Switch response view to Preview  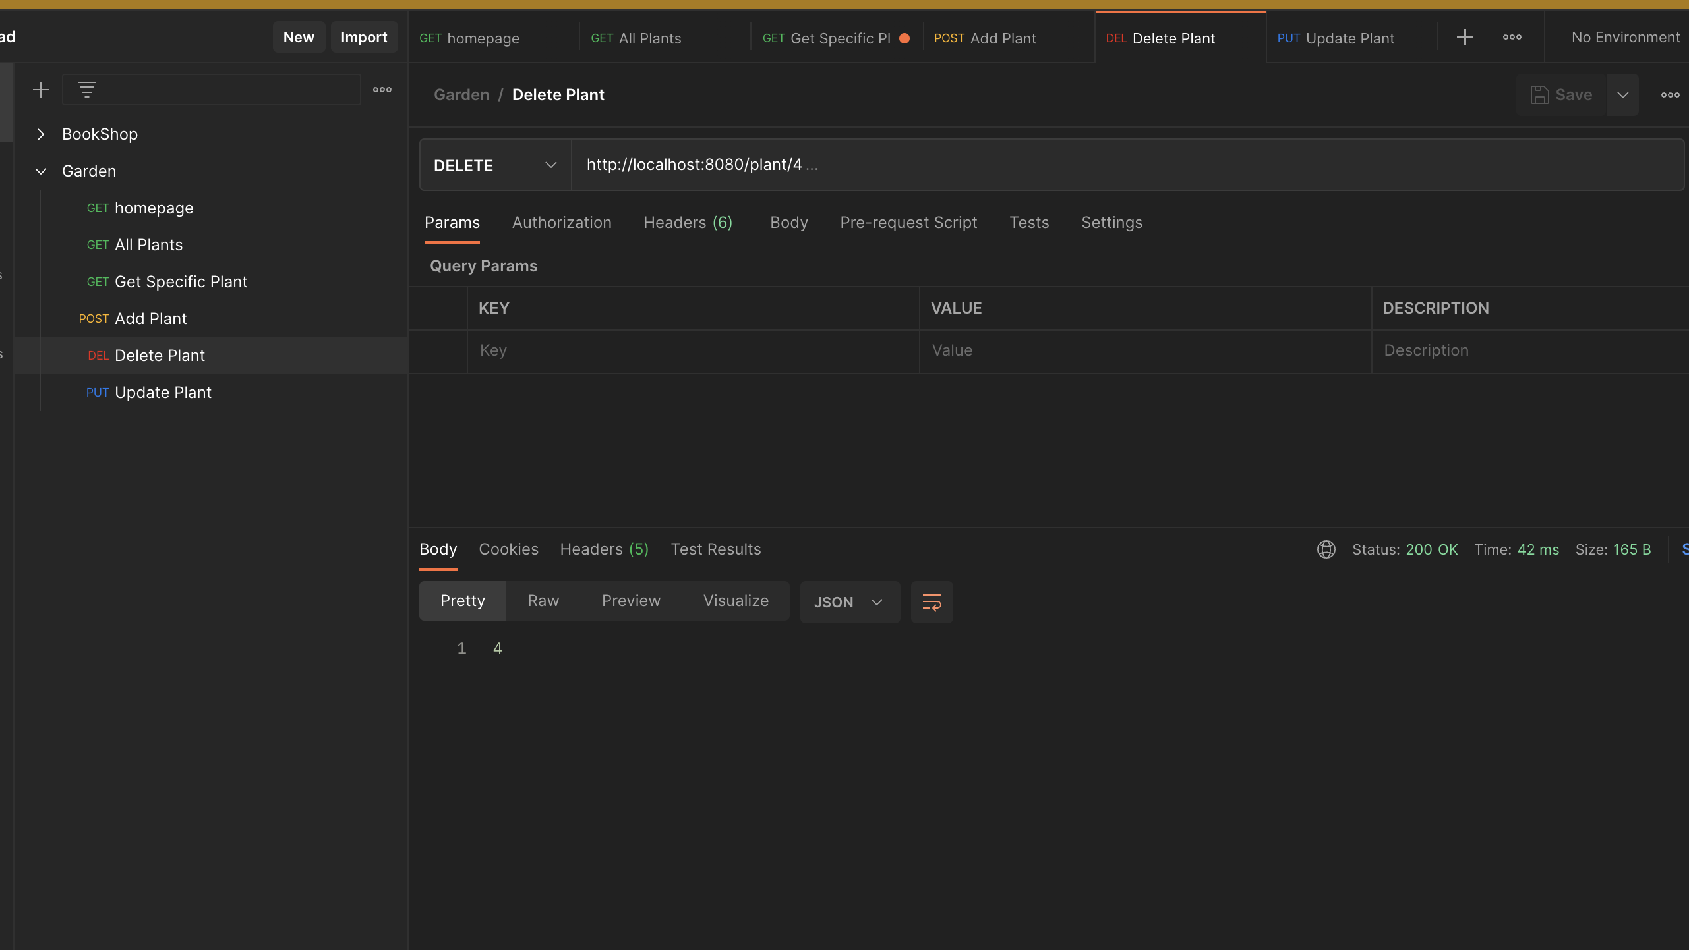pos(631,601)
